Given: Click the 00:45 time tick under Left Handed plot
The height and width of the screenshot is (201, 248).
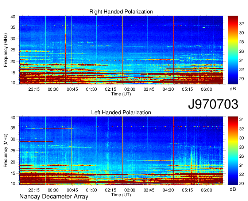Looking at the screenshot, I should 72,190.
